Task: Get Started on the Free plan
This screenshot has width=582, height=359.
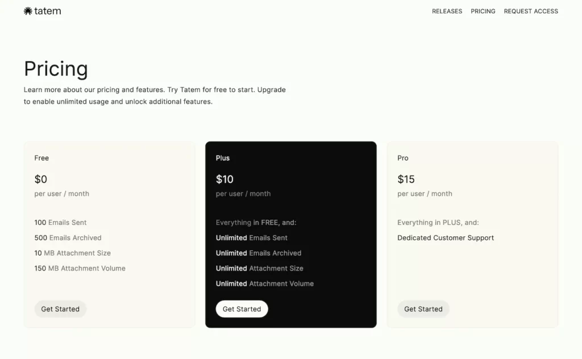Action: pyautogui.click(x=60, y=309)
